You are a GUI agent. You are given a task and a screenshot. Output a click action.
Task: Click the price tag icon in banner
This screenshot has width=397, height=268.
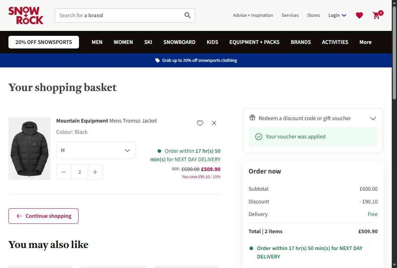[157, 60]
